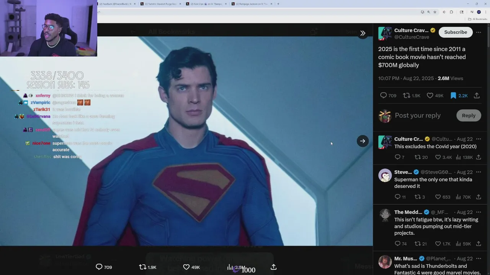490x275 pixels.
Task: Repost the main tweet showing 1.9K in panel
Action: click(412, 95)
